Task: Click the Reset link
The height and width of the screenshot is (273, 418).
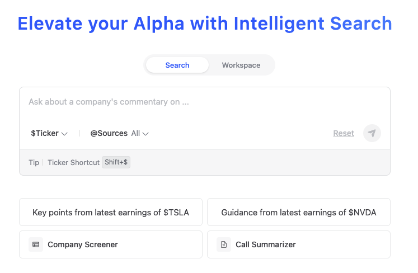Action: pos(344,133)
